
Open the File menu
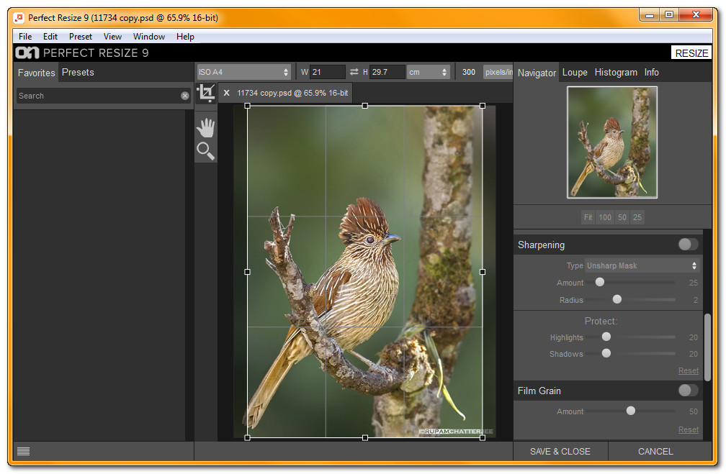point(25,37)
